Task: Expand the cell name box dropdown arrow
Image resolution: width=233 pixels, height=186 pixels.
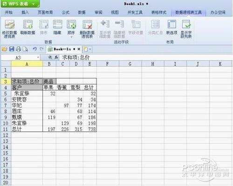Action: (38, 58)
